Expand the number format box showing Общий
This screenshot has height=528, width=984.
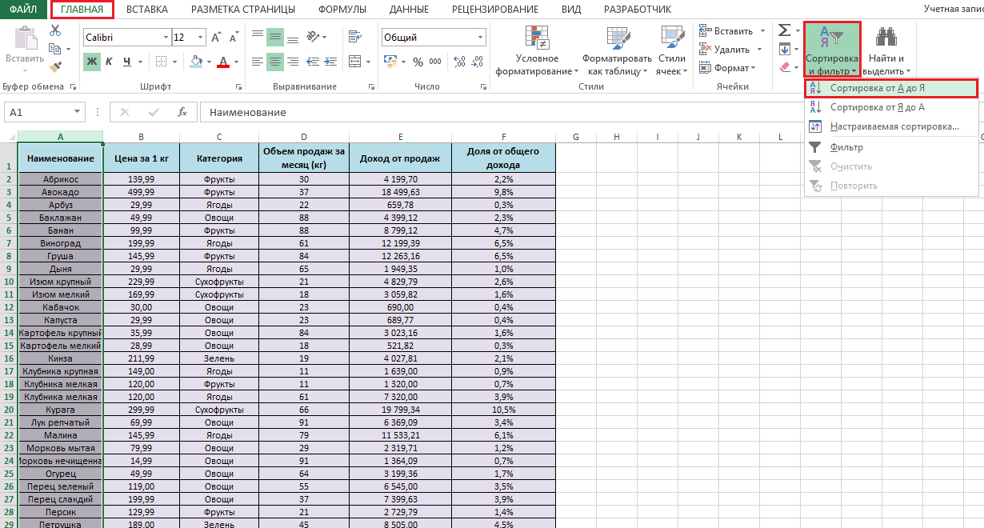pos(480,38)
